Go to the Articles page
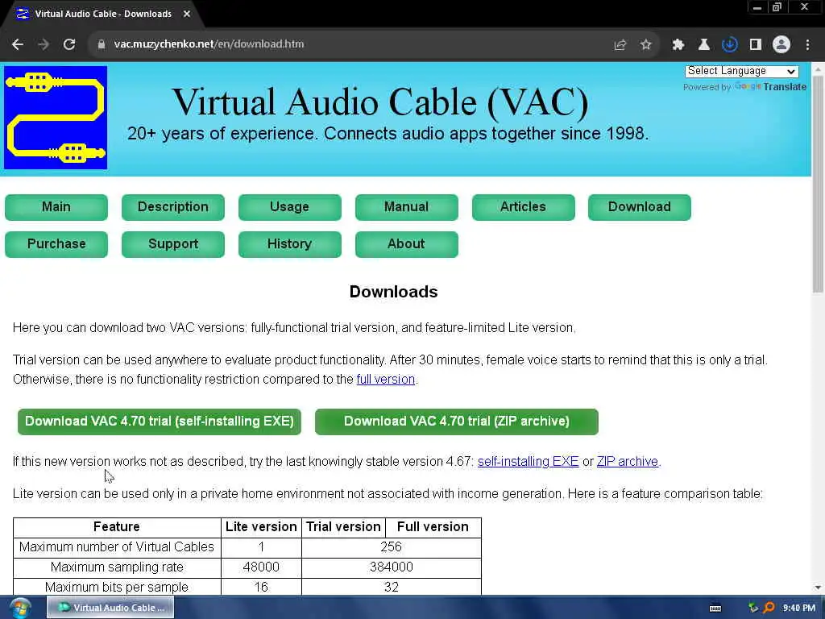This screenshot has width=825, height=619. [524, 207]
